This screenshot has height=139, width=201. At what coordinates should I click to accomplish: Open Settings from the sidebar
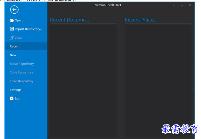[x=16, y=90]
